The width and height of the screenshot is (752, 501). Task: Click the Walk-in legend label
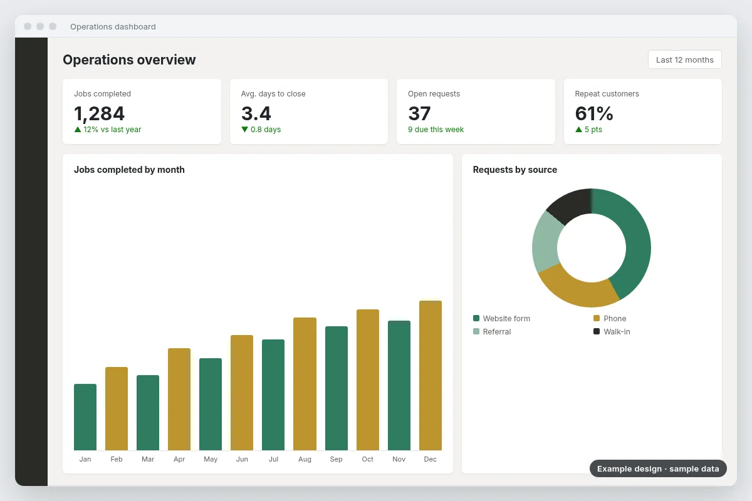pyautogui.click(x=617, y=332)
